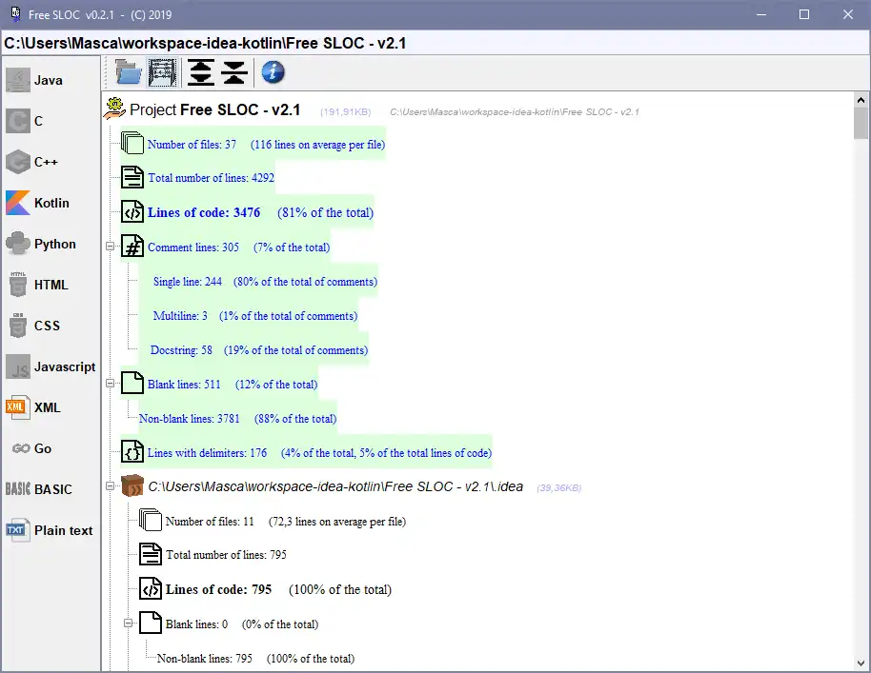871x673 pixels.
Task: Click the expand all tree toolbar icon
Action: pyautogui.click(x=200, y=72)
